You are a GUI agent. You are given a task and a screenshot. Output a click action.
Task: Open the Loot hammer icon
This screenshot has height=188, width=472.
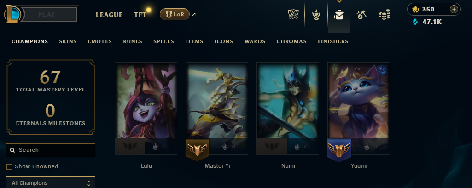[361, 15]
